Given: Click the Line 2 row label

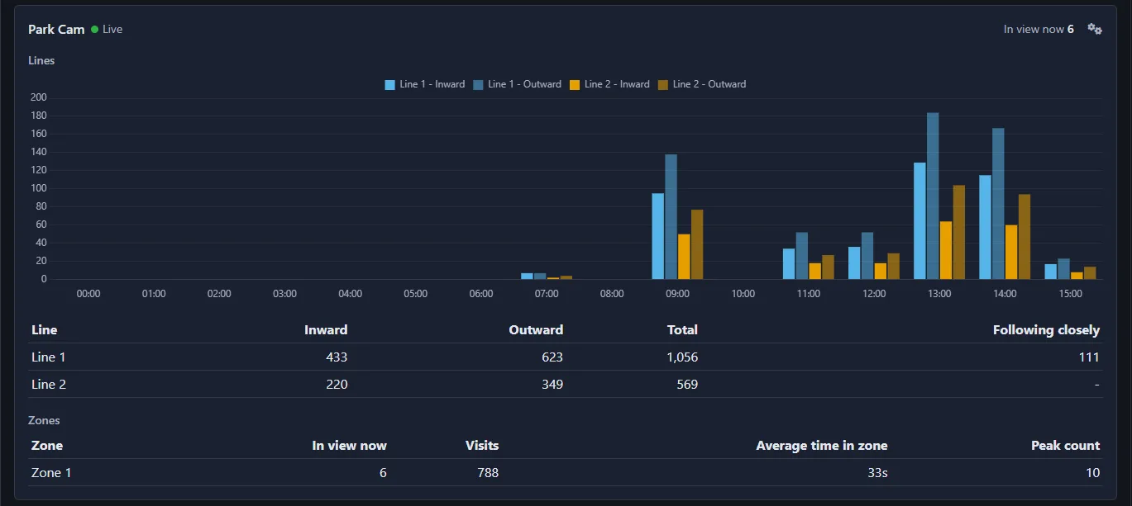Looking at the screenshot, I should [48, 385].
